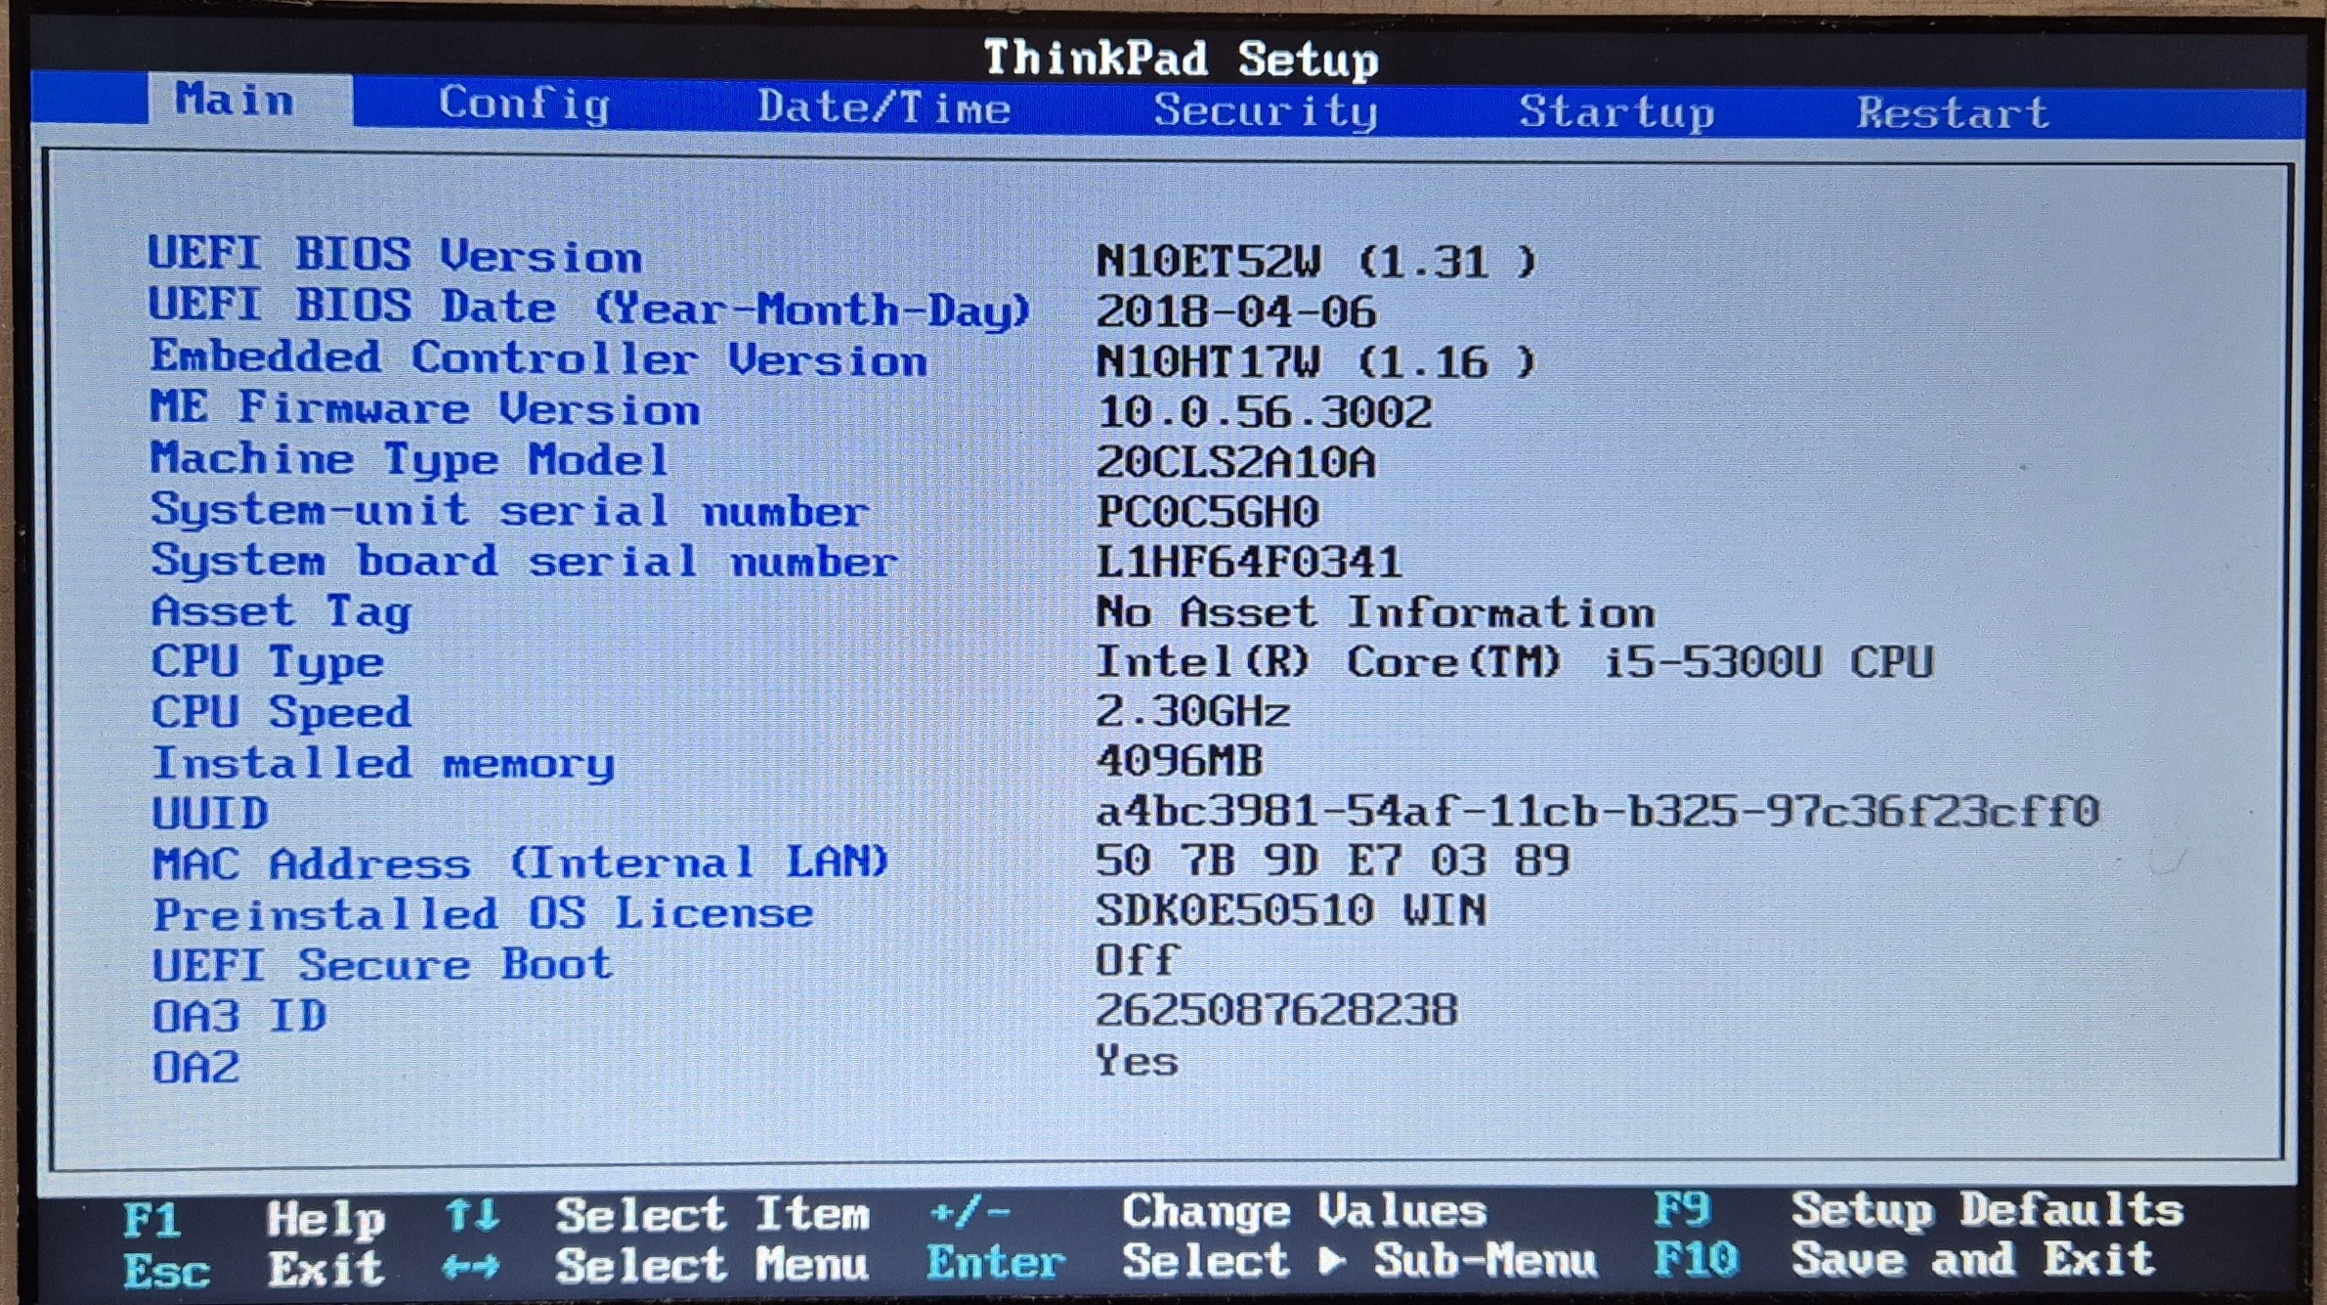The image size is (2327, 1305).
Task: Click the Save and Exit text
Action: 1973,1259
